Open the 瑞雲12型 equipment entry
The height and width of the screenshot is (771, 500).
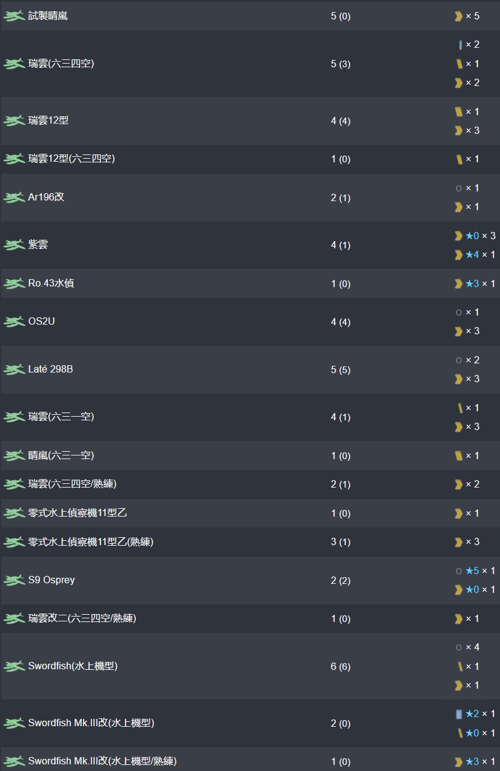coord(48,121)
